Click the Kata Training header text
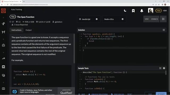Image resolution: width=170 pixels, height=95 pixels. tap(16, 9)
